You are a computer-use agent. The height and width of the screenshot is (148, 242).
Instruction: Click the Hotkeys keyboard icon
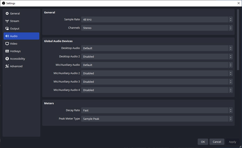tap(7, 51)
